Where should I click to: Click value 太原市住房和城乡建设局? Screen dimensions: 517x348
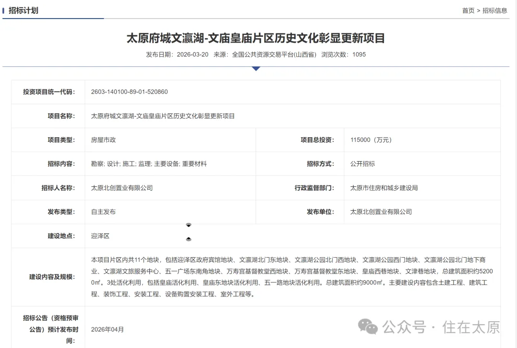point(384,188)
